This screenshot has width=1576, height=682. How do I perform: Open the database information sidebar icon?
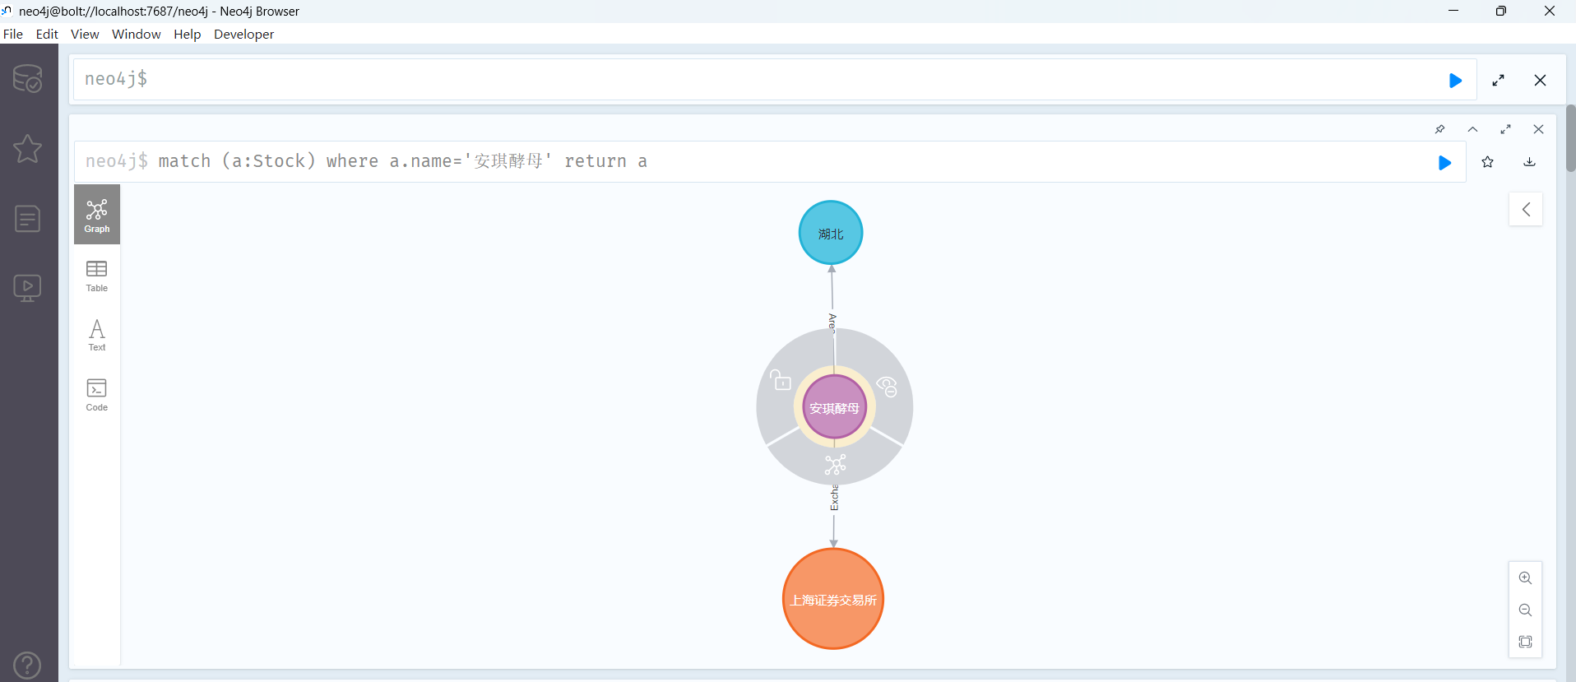coord(28,78)
